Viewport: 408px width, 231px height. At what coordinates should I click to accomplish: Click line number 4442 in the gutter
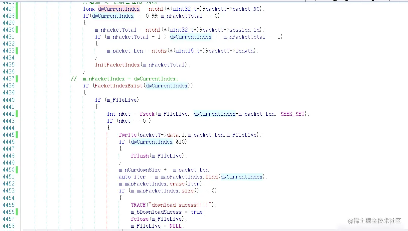[9, 114]
